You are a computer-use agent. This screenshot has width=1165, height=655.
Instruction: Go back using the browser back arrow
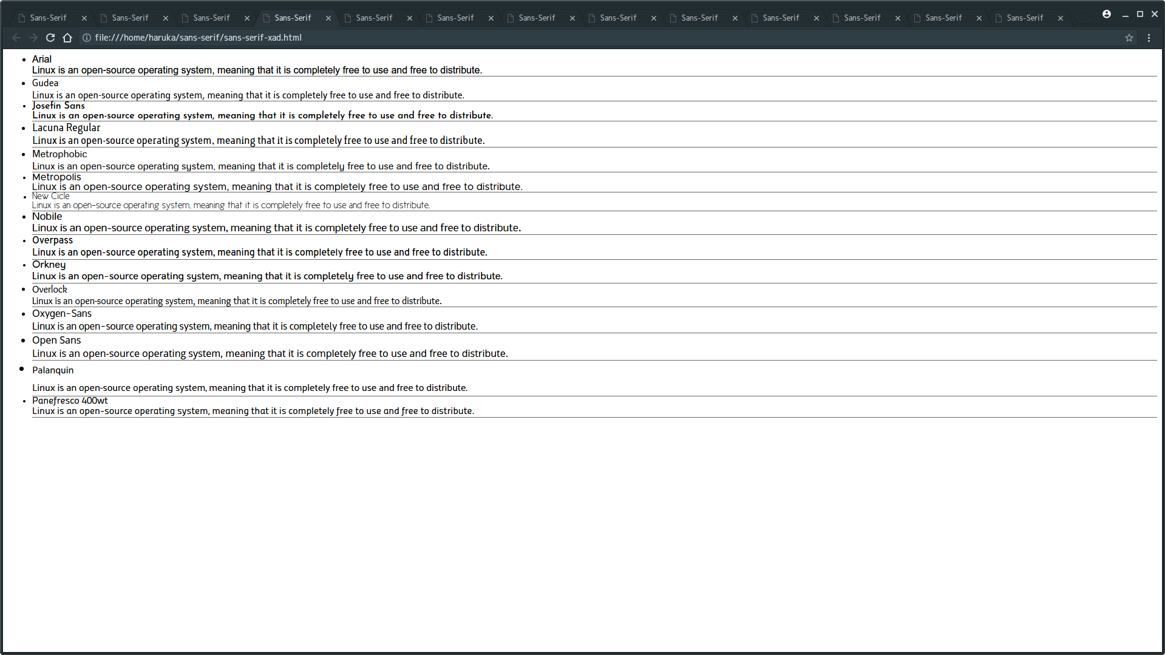(x=16, y=38)
